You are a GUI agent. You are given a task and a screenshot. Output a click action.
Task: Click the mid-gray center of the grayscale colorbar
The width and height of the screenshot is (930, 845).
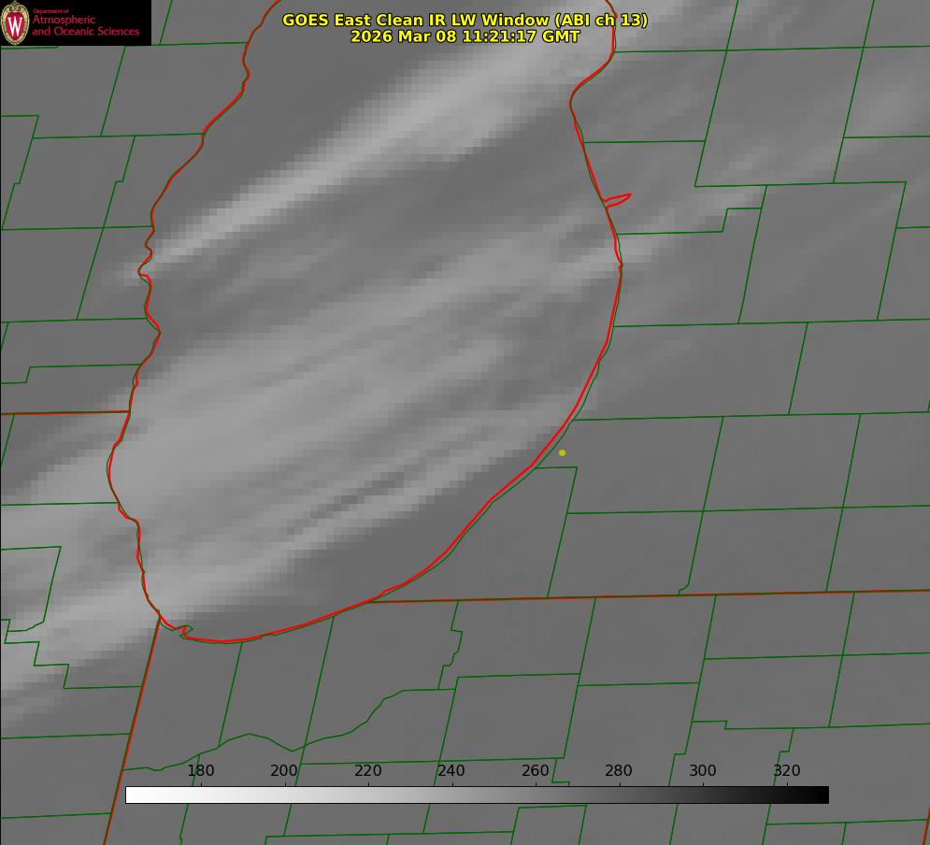tap(477, 795)
